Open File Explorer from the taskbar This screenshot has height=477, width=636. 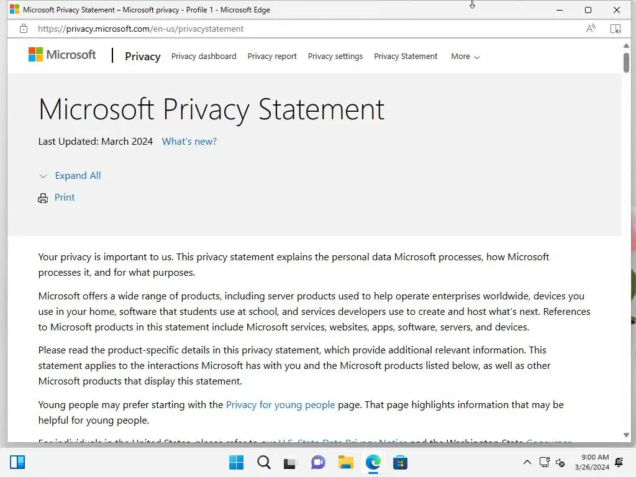345,462
